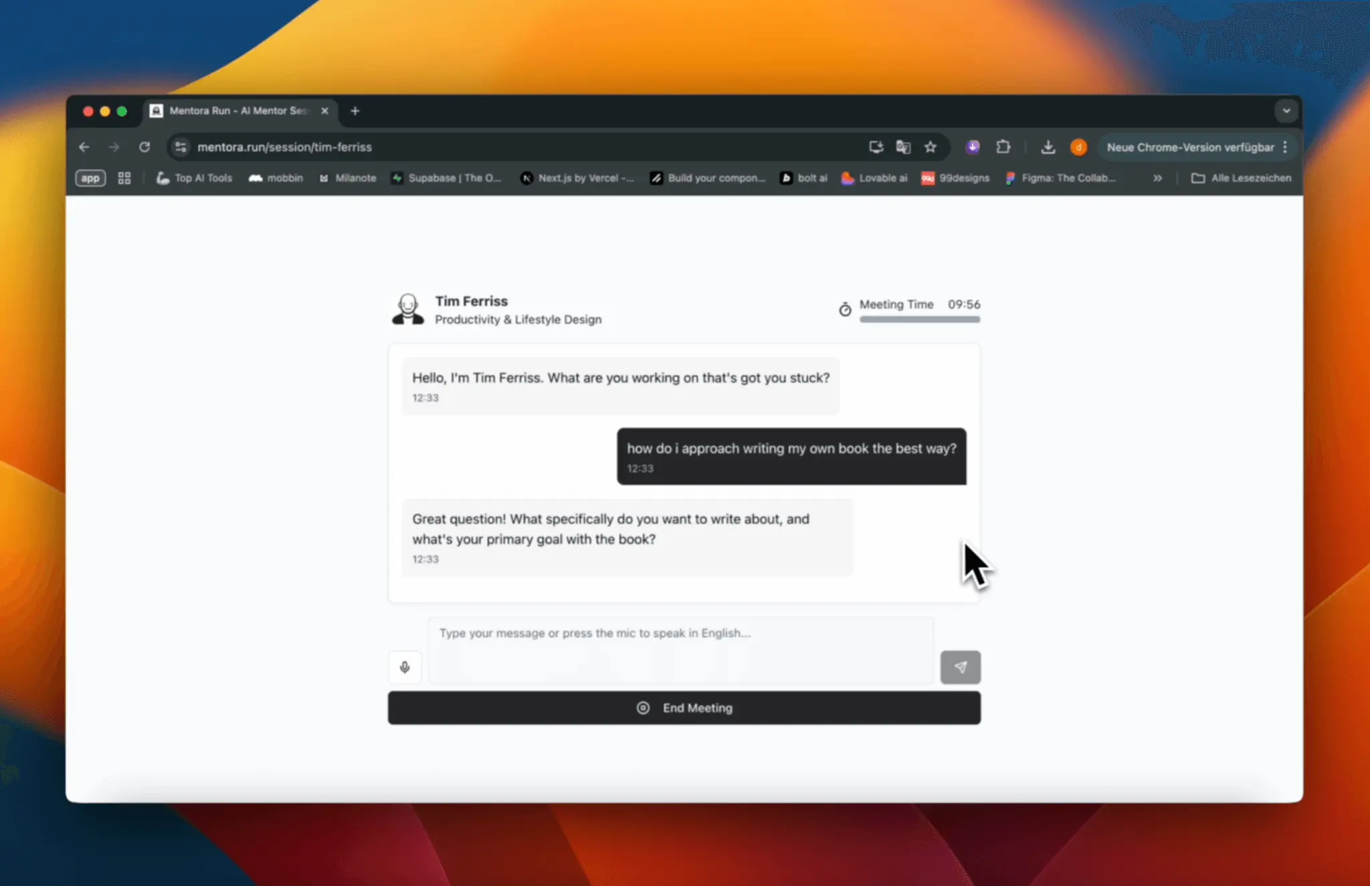Click the Tim Ferriss mentor avatar
Screen dimensions: 1370x886
[407, 309]
